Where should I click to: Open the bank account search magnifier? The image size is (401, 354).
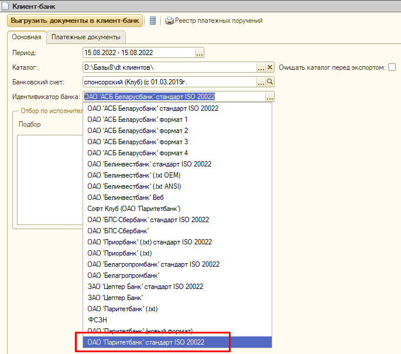pos(270,82)
